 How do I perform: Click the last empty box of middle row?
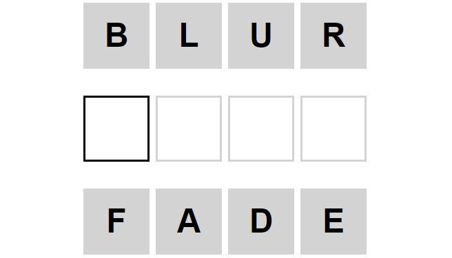(x=333, y=129)
